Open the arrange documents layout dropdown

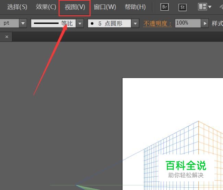(204, 7)
